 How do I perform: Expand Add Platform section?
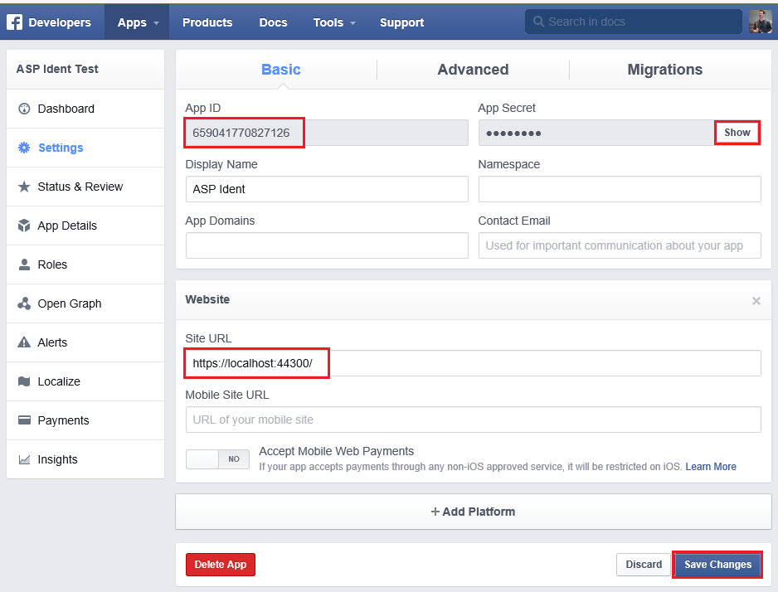(474, 512)
